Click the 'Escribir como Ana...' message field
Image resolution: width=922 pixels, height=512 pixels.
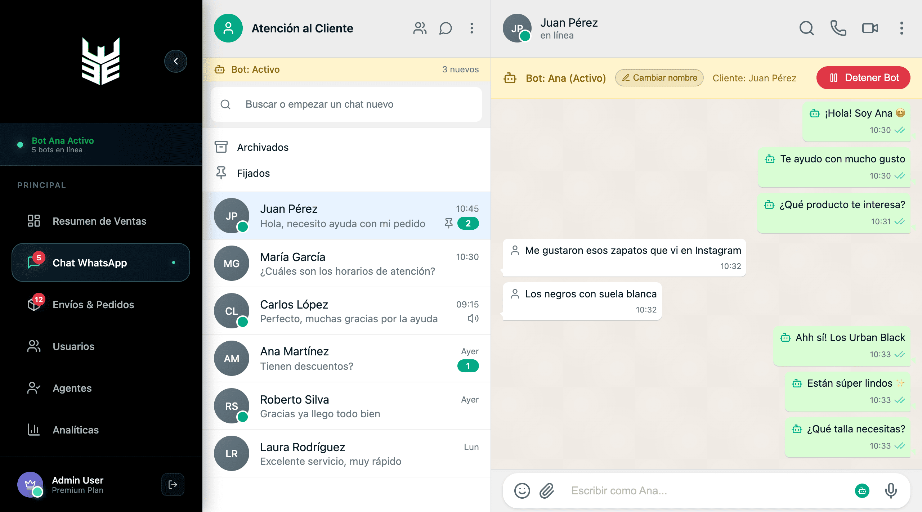[706, 491]
